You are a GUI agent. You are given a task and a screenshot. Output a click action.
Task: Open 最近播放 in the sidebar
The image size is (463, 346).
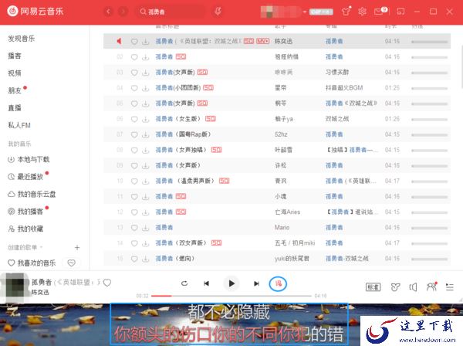click(x=25, y=177)
